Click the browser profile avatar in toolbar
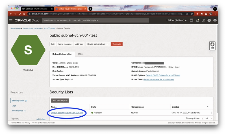The width and height of the screenshot is (226, 135). click(210, 14)
